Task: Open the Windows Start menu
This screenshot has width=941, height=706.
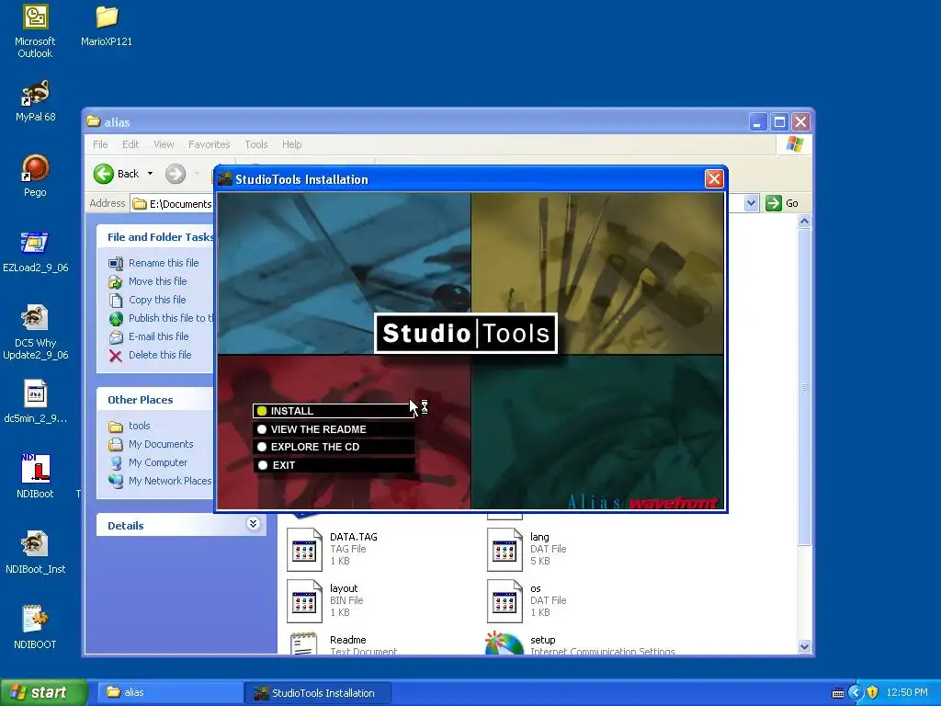Action: tap(44, 692)
